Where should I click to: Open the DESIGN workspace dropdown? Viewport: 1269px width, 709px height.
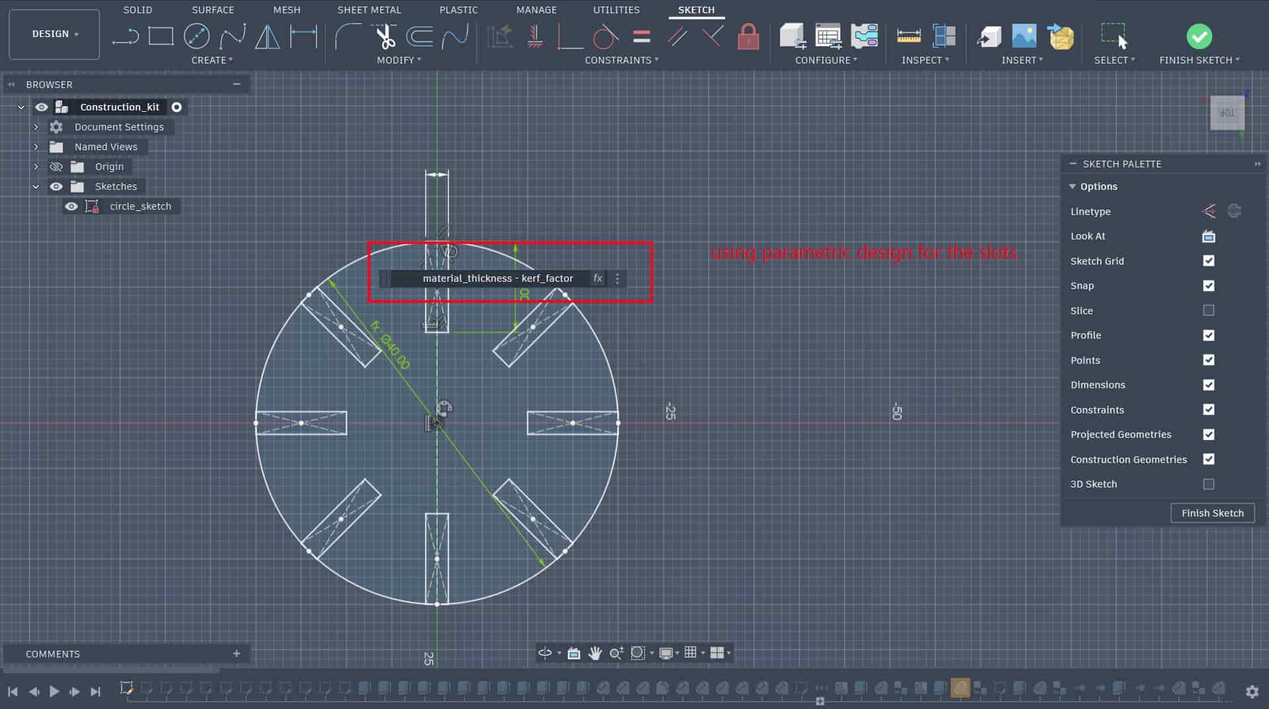(x=54, y=34)
